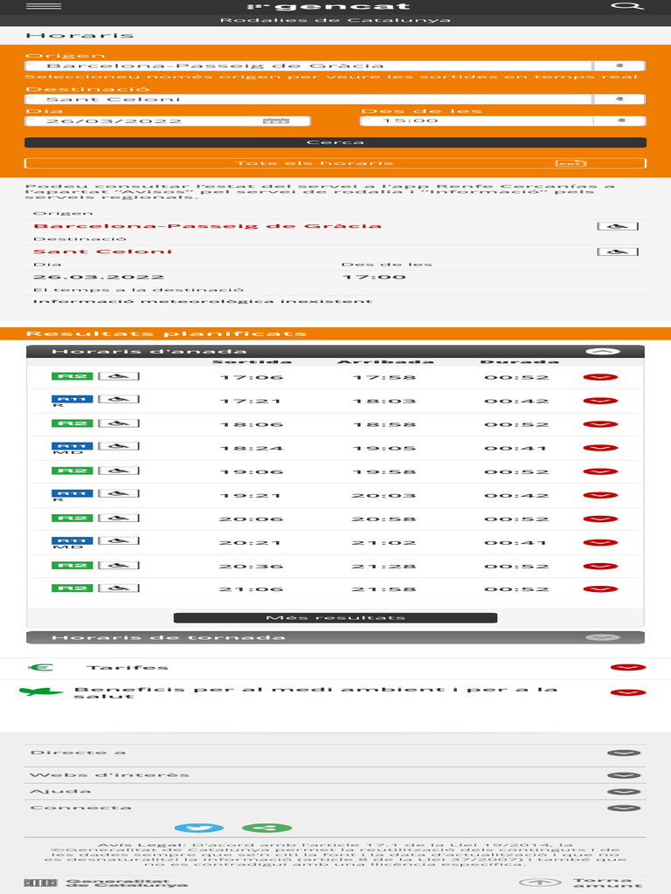Click wheelchair icon on 17:06 row

pyautogui.click(x=119, y=376)
